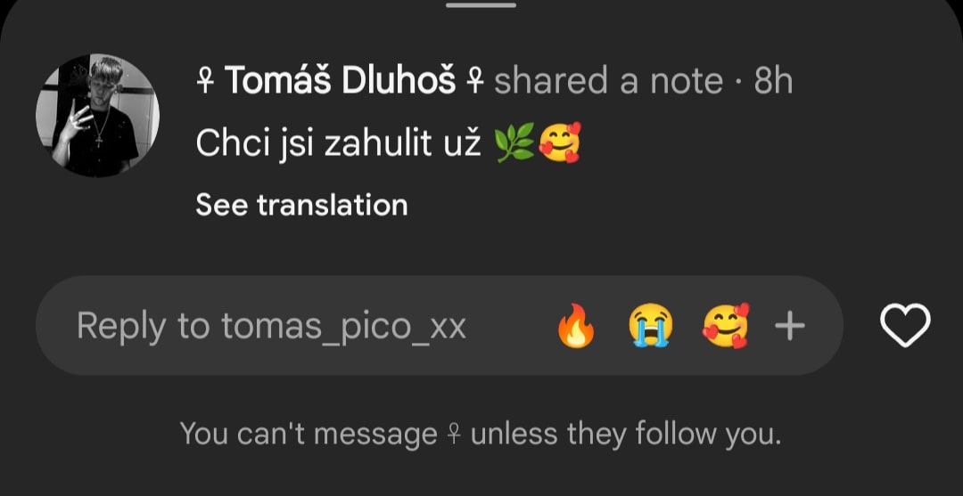
Task: Click the leaf emoji in the note
Action: [514, 144]
